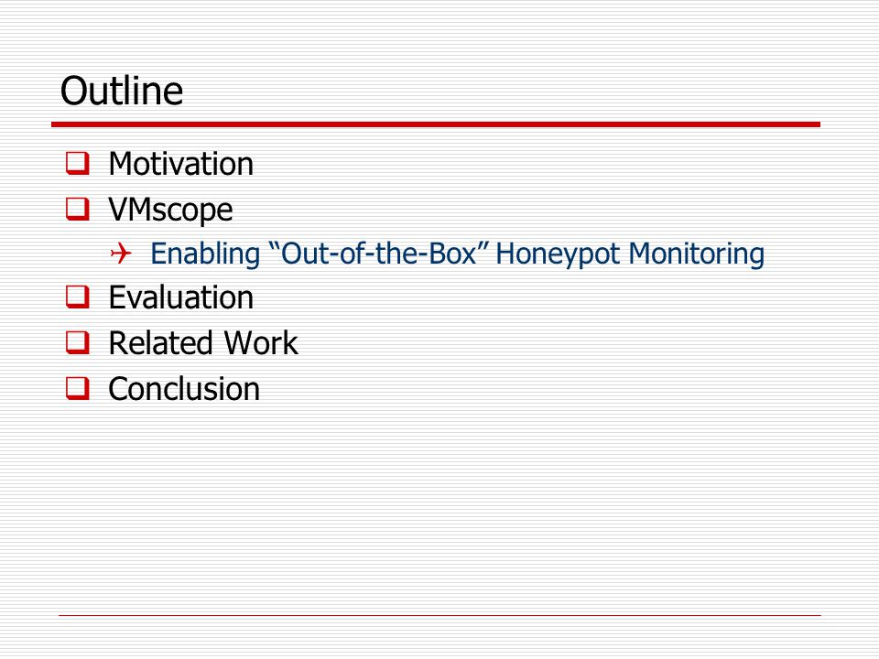Screen dimensions: 879x659
Task: Click the word "Monitoring" in the sub-bullet
Action: coord(696,254)
